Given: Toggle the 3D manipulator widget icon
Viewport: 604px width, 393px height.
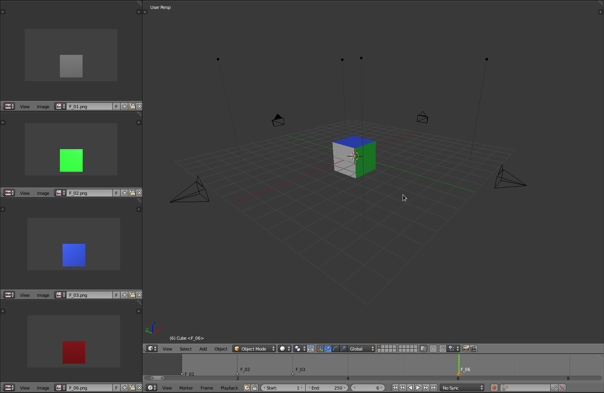Looking at the screenshot, I should click(320, 349).
